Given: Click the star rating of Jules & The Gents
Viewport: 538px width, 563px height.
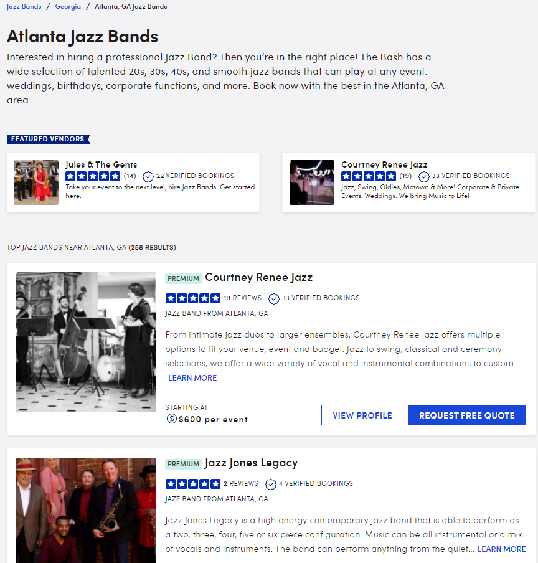Looking at the screenshot, I should tap(93, 176).
